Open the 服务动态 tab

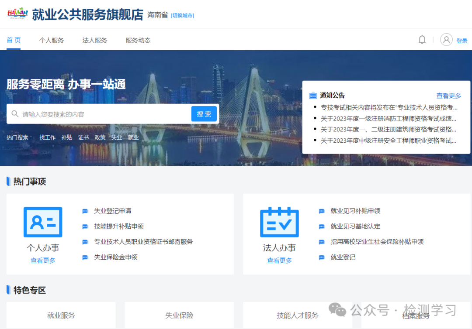click(137, 39)
